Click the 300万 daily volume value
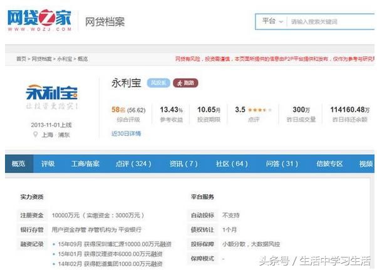Screen dimensions: 377x270 coord(301,110)
